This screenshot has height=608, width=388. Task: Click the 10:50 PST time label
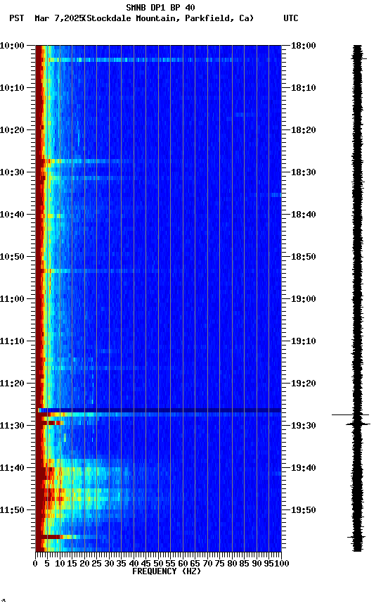[x=12, y=257]
